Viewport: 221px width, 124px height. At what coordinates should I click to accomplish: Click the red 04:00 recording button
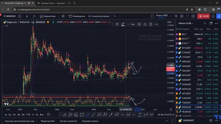pyautogui.click(x=203, y=16)
